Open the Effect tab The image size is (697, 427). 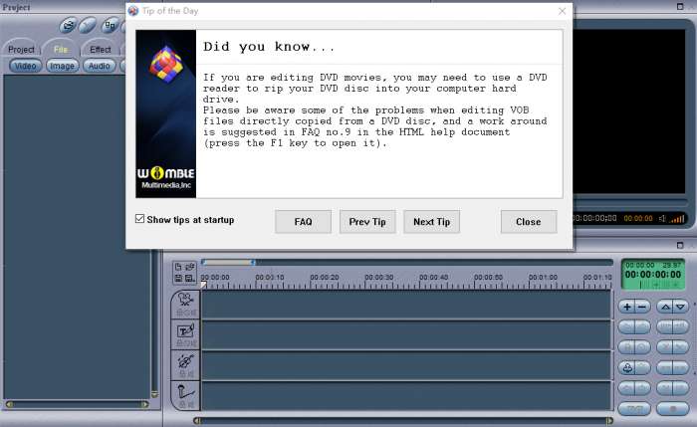pos(100,50)
